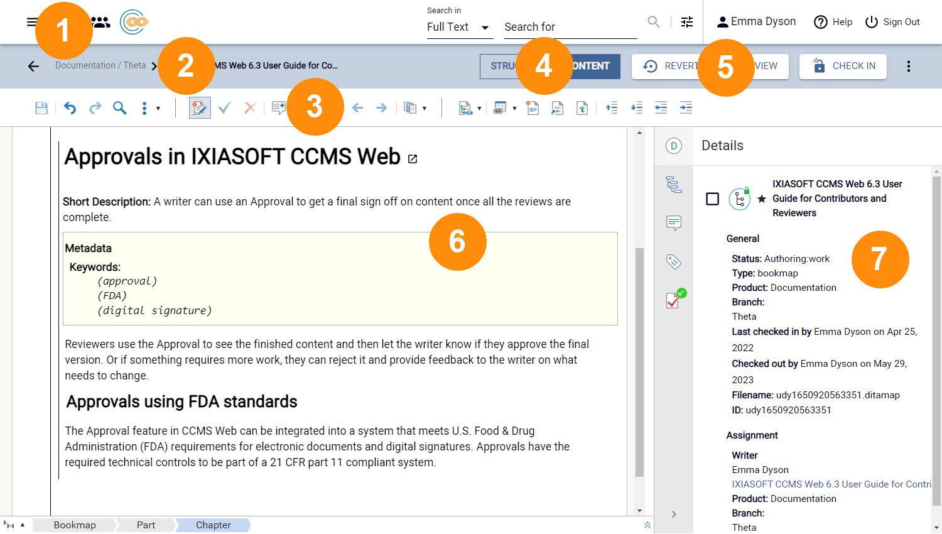Open the Details side panel tab
Image resolution: width=942 pixels, height=534 pixels.
click(674, 146)
